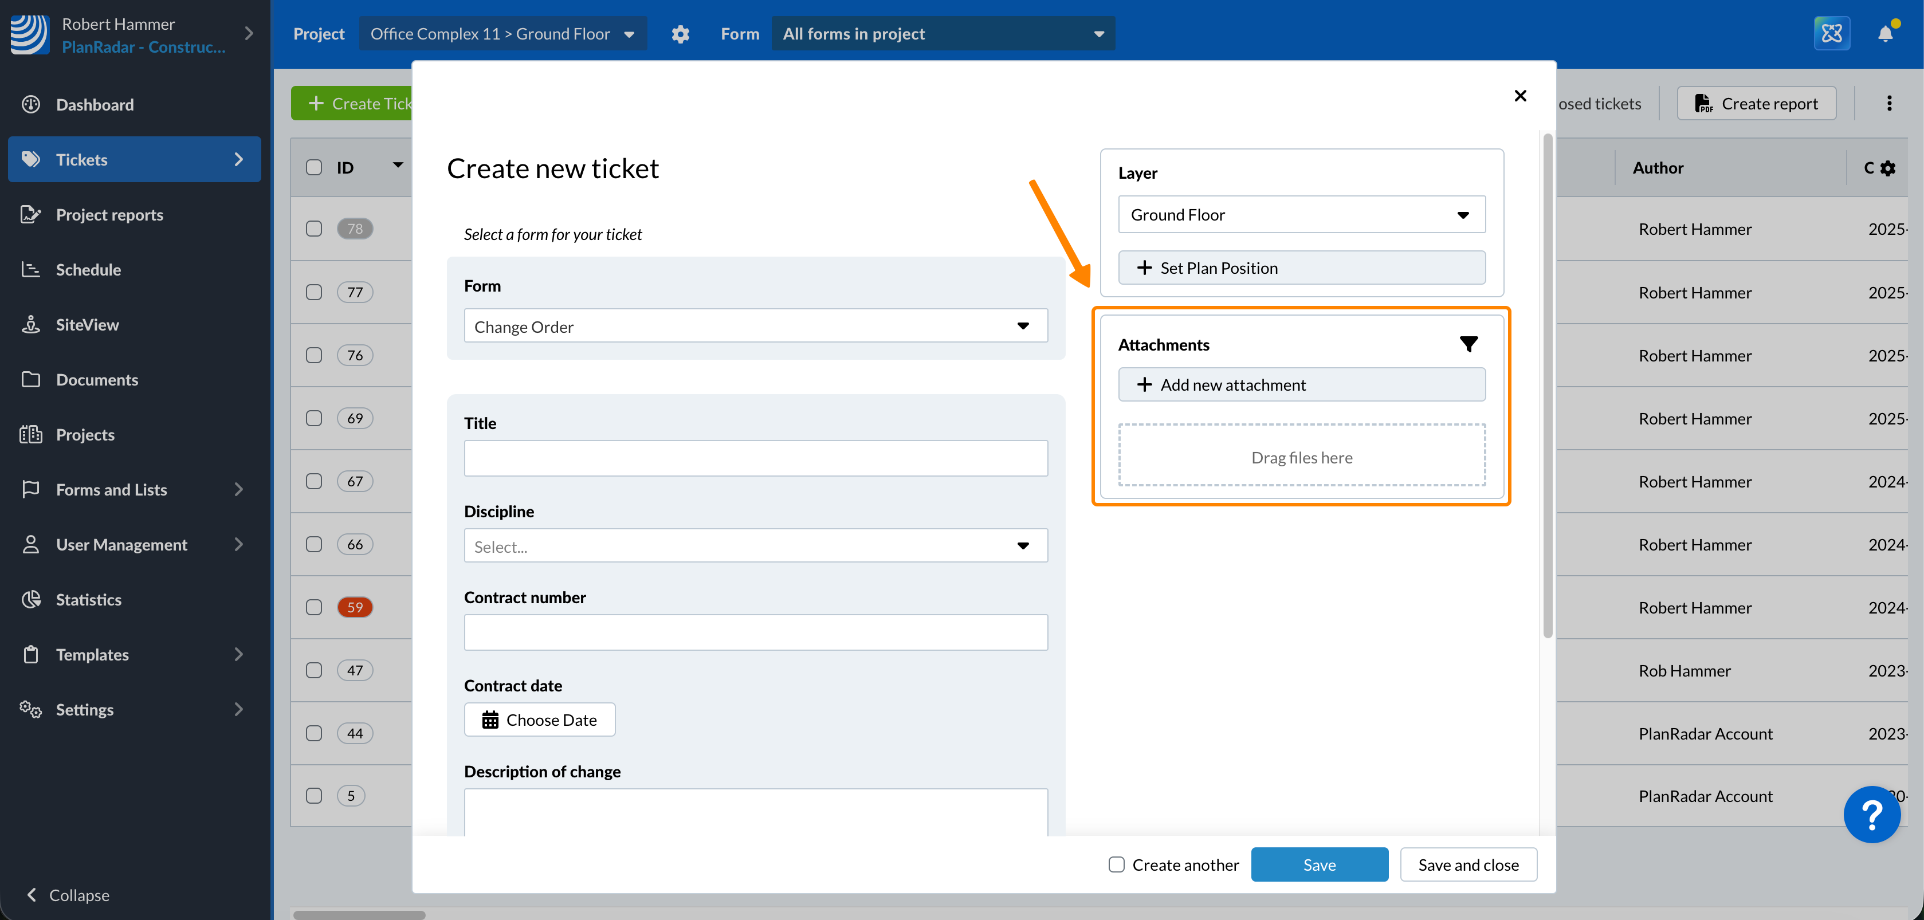Click the calendar icon in Choose Date

(490, 720)
